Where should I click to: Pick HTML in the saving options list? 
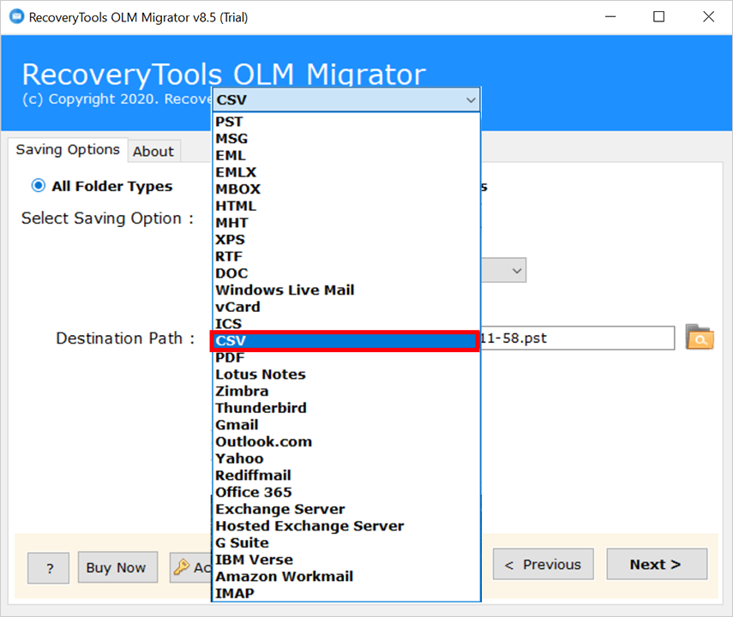click(x=346, y=206)
